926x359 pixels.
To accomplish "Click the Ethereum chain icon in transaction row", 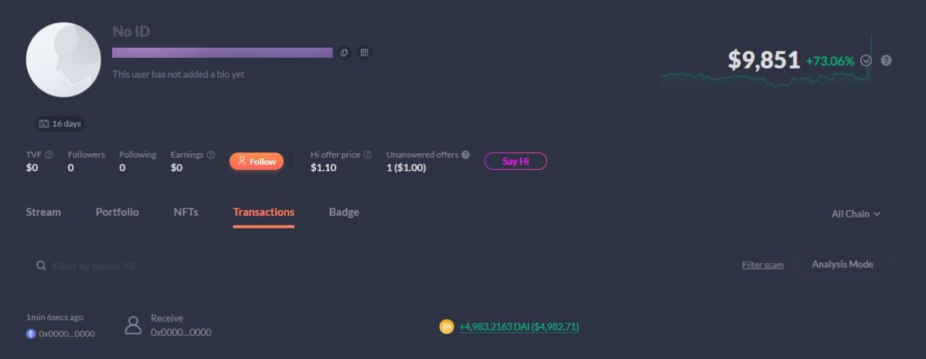I will pyautogui.click(x=31, y=334).
